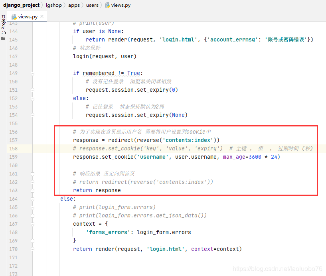Click 'True' keyword on line 149
This screenshot has width=326, height=276.
click(134, 73)
